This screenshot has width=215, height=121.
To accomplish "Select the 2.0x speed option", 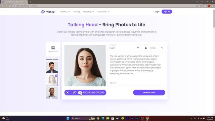I will [x=102, y=93].
